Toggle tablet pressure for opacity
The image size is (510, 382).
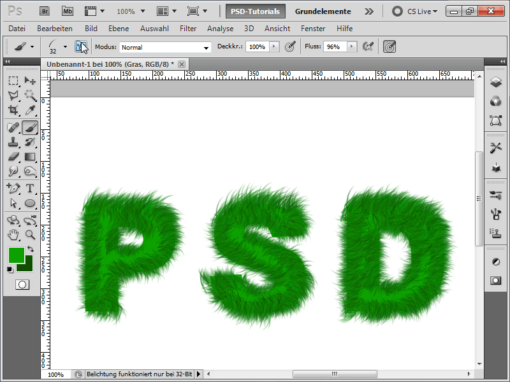290,46
